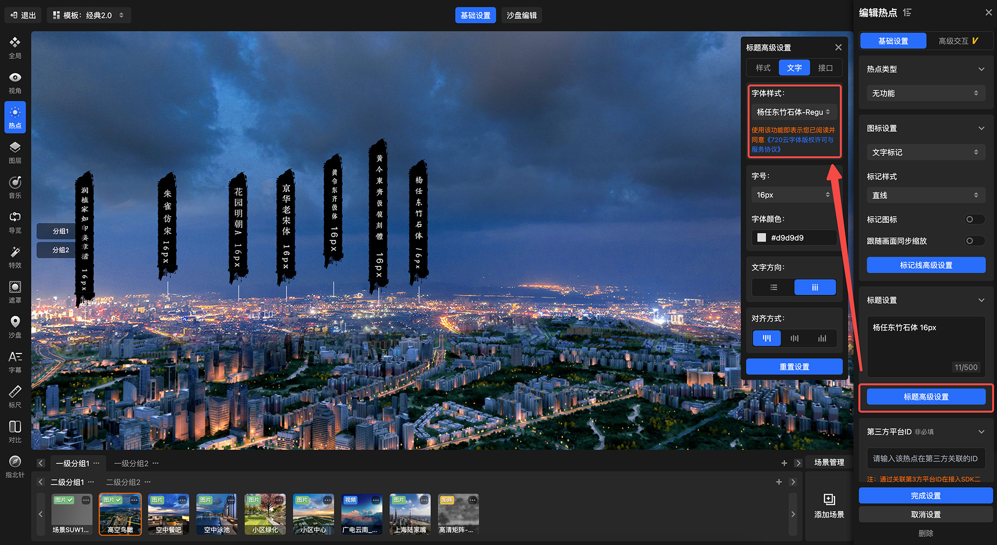Click the #d9d9d9 font color swatch
The width and height of the screenshot is (997, 545).
tap(762, 238)
